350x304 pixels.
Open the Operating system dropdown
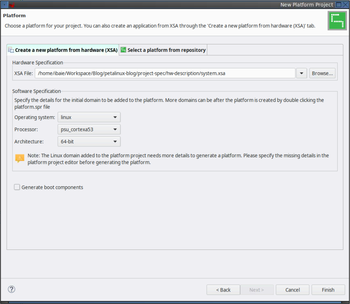(x=89, y=117)
